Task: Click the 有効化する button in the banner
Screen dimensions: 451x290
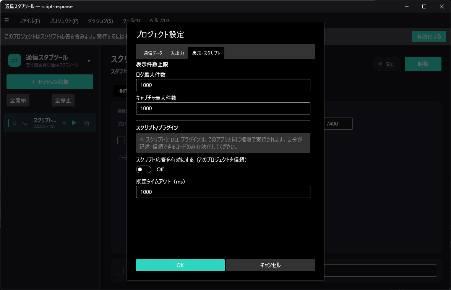Action: (428, 37)
